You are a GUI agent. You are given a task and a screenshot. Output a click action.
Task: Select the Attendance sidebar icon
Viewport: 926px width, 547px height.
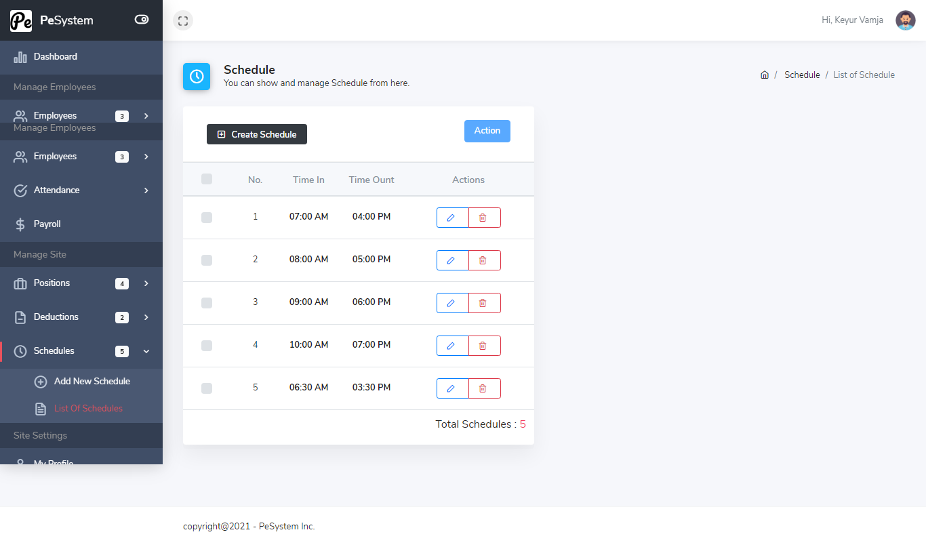pos(20,190)
